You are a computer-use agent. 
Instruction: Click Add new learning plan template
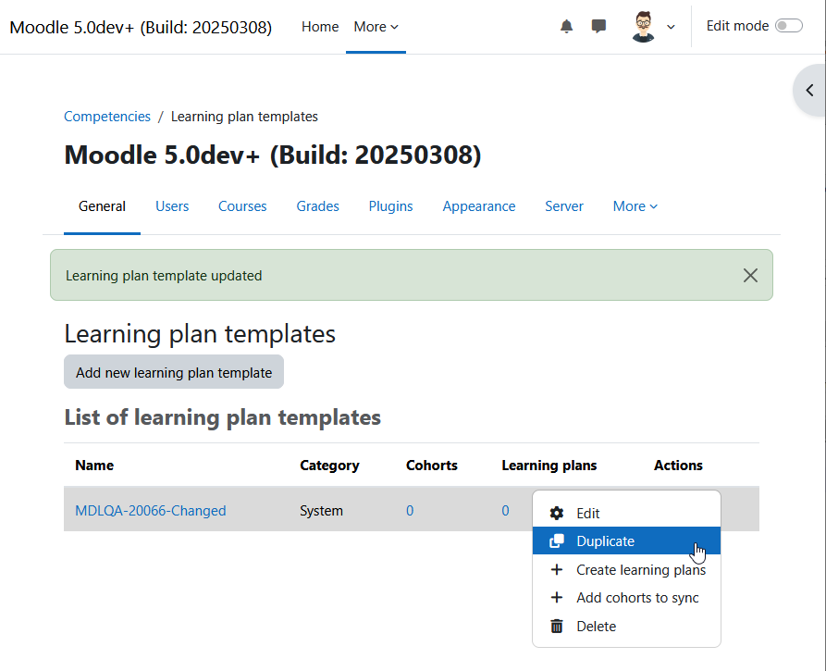coord(174,372)
